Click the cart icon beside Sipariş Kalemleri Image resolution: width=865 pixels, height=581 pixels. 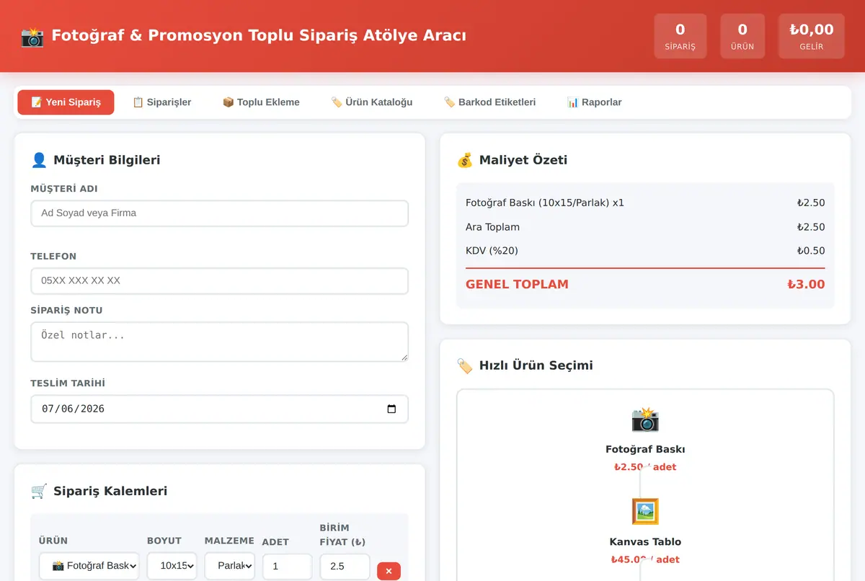pyautogui.click(x=39, y=491)
